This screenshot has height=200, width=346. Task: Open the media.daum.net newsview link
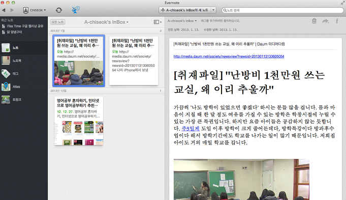229,56
